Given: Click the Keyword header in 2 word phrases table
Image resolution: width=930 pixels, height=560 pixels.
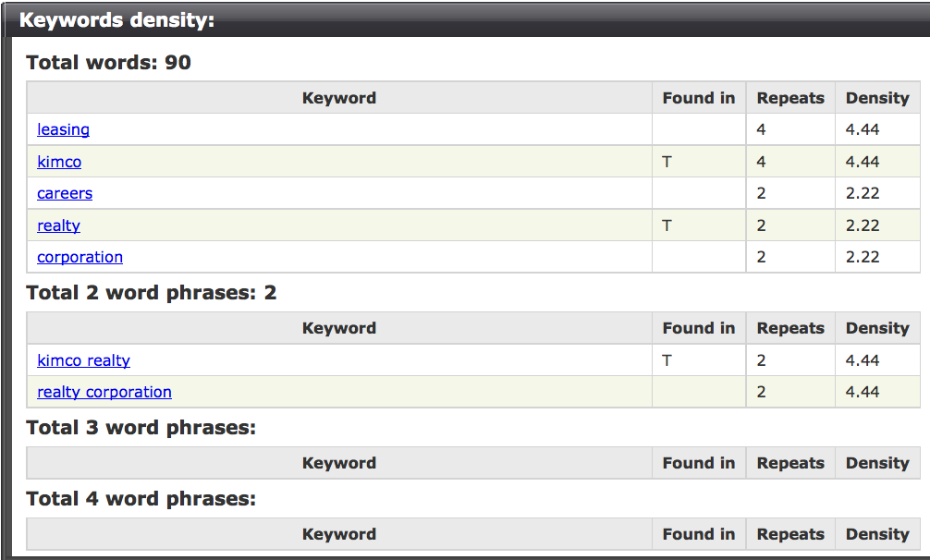Looking at the screenshot, I should click(339, 328).
